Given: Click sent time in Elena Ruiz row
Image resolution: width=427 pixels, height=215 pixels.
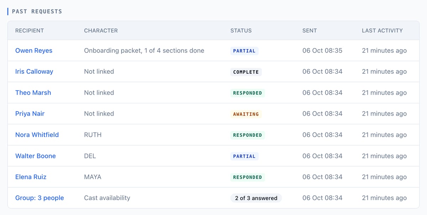Looking at the screenshot, I should coord(322,177).
